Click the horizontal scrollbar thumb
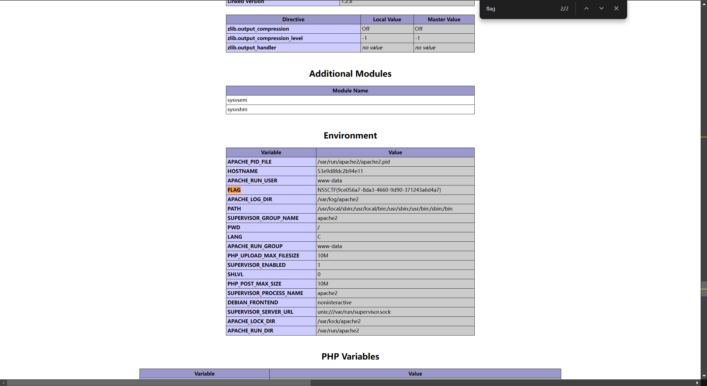Image resolution: width=707 pixels, height=386 pixels. click(159, 383)
